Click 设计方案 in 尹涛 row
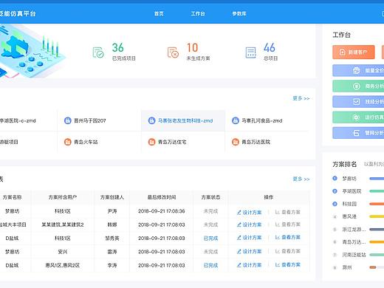 click(249, 212)
